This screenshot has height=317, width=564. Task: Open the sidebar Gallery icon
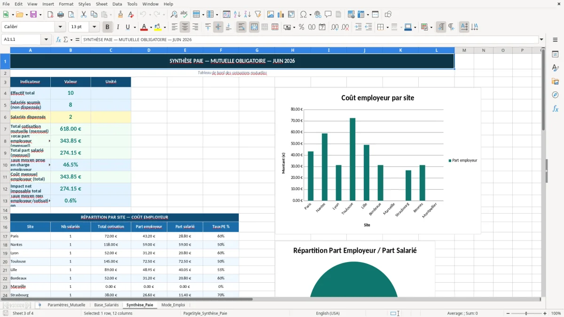pyautogui.click(x=555, y=82)
